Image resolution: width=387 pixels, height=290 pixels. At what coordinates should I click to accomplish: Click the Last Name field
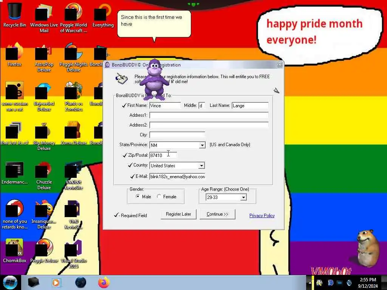[x=250, y=106]
